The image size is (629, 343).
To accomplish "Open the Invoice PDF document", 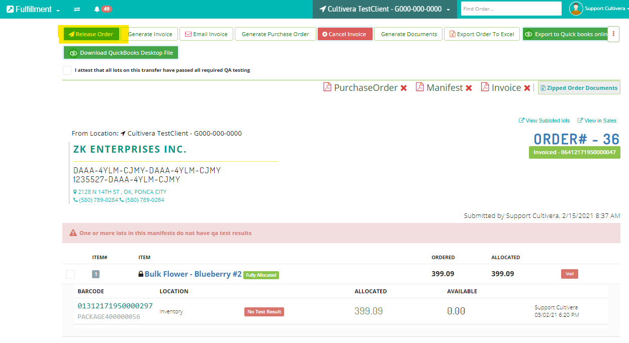I will pos(501,87).
